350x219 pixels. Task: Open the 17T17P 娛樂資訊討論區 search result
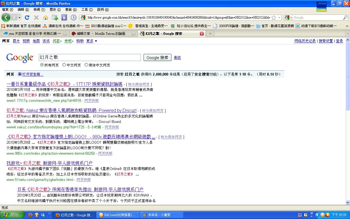tap(65, 84)
